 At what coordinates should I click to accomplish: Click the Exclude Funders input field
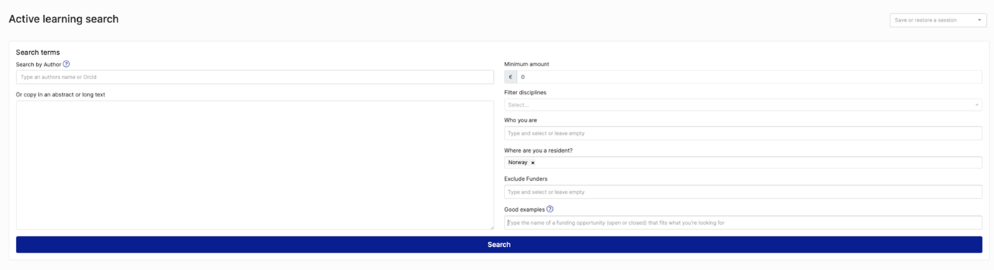pyautogui.click(x=742, y=192)
